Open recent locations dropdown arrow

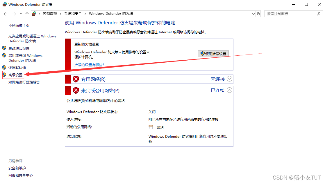(21, 14)
